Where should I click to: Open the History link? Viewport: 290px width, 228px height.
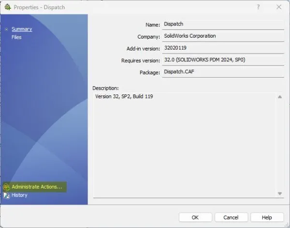pyautogui.click(x=19, y=195)
